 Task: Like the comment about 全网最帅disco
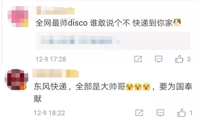(179, 59)
